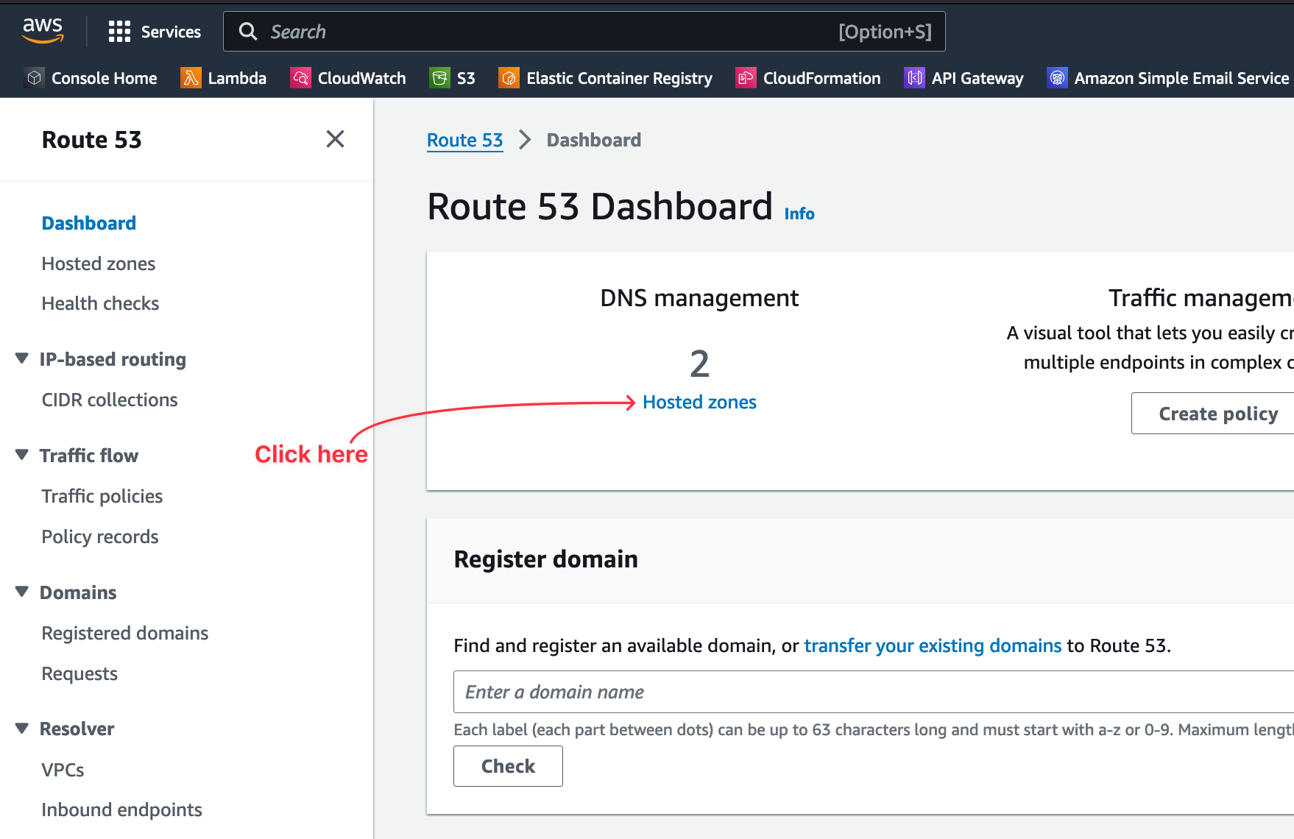Click the Enter a domain name field
This screenshot has height=839, width=1294.
coord(736,692)
